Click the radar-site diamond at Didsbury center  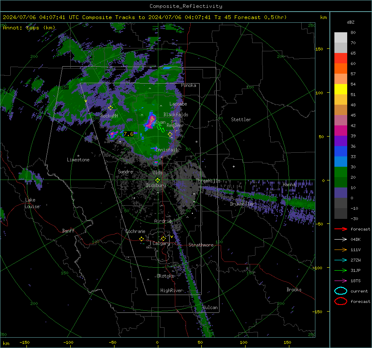(158, 180)
